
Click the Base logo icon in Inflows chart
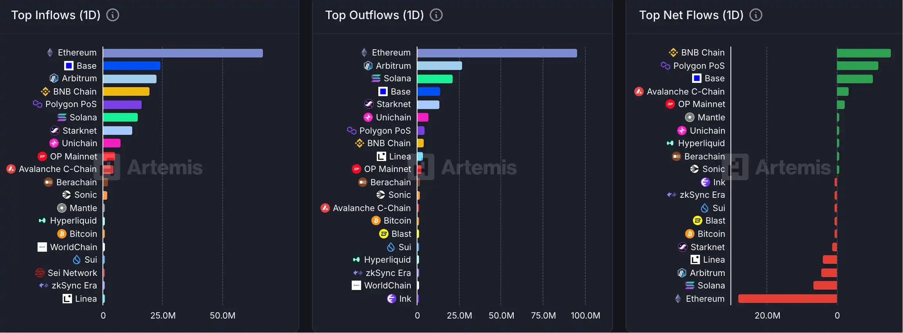pyautogui.click(x=69, y=66)
